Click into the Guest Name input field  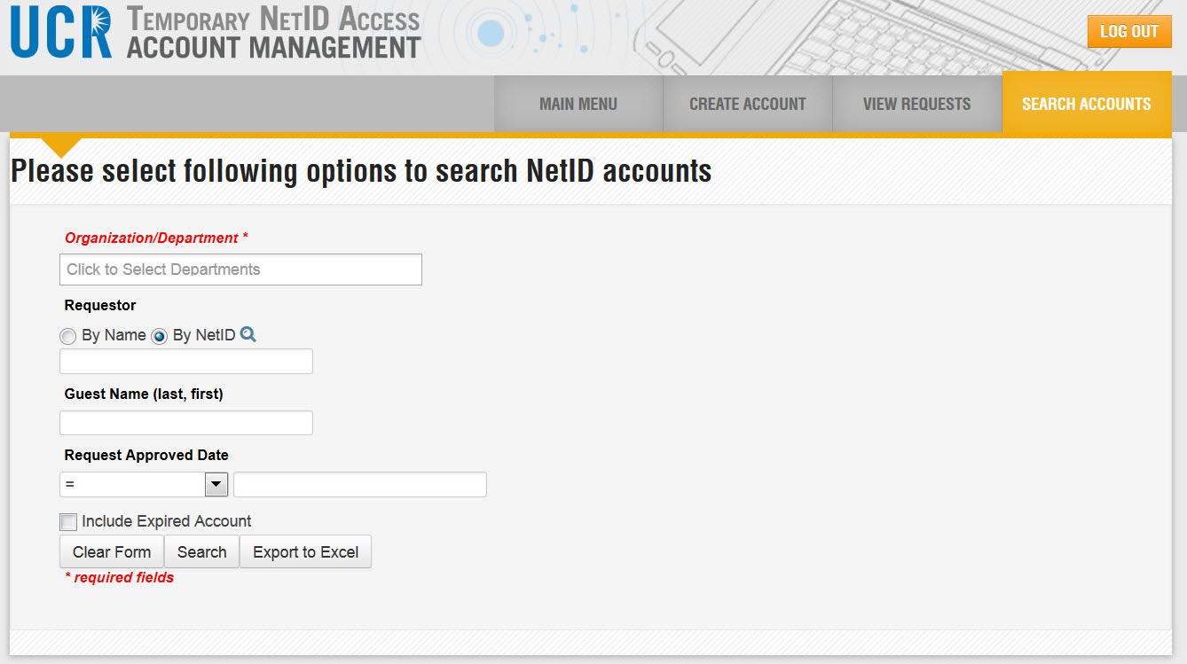coord(186,423)
